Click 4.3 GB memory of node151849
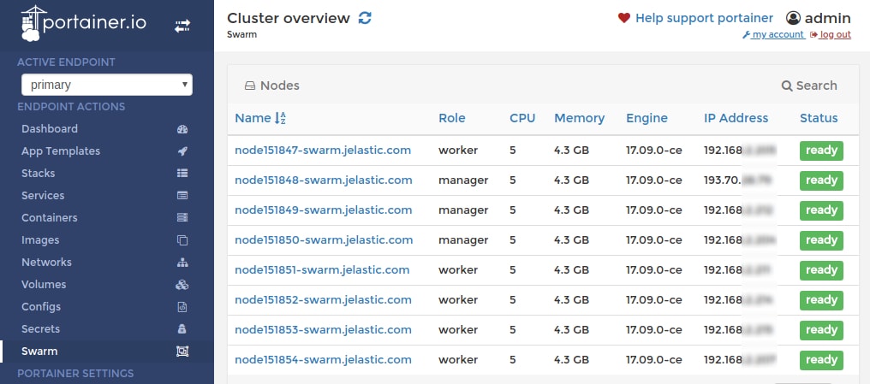 click(571, 210)
